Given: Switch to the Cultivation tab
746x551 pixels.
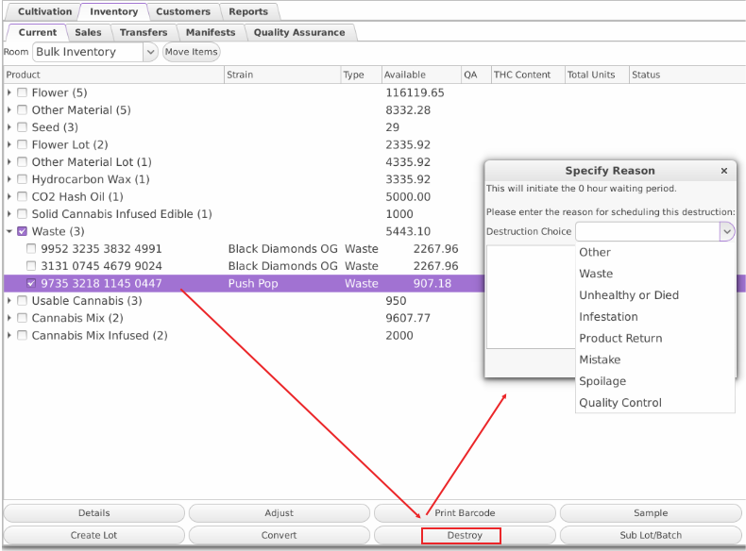Looking at the screenshot, I should (x=44, y=12).
